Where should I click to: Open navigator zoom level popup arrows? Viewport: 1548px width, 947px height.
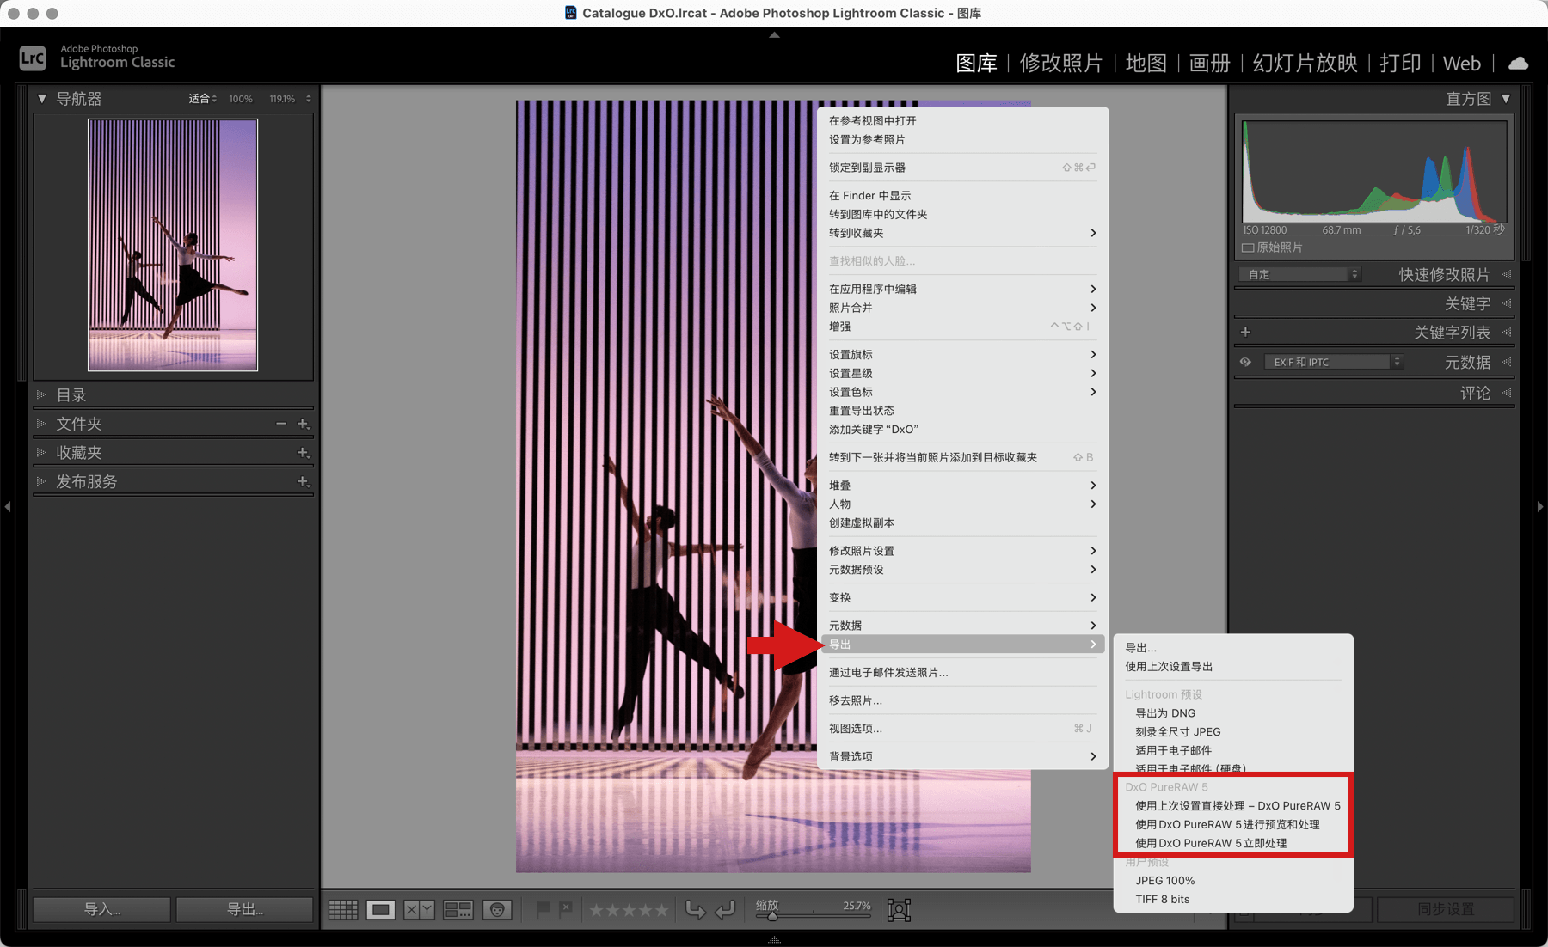(309, 99)
